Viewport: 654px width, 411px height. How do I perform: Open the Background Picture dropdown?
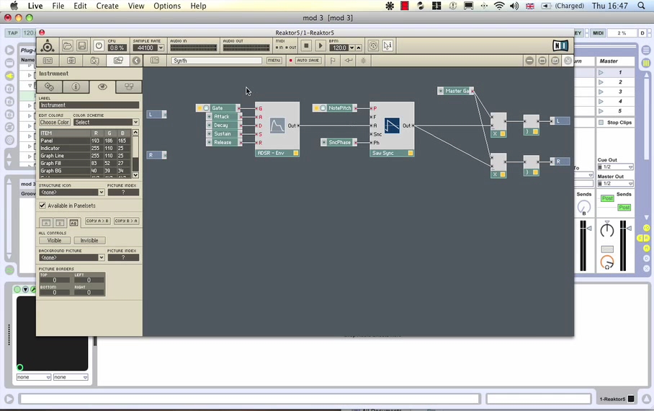[x=71, y=257]
